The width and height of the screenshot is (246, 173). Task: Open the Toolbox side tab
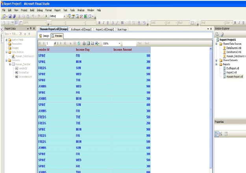click(x=2, y=35)
